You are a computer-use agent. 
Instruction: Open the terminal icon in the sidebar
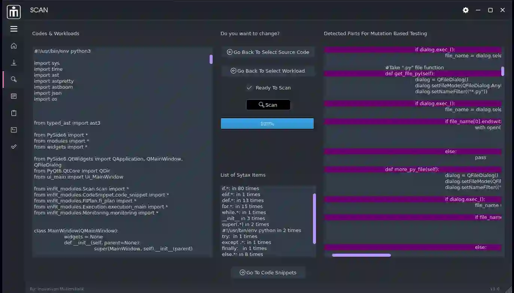coord(14,130)
